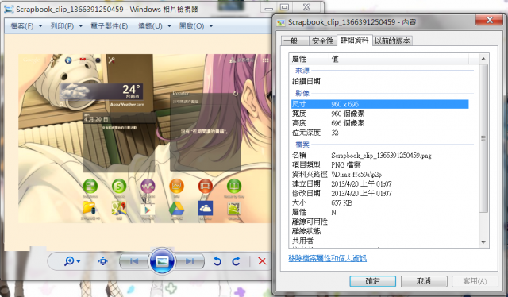Rotate the photo counterclockwise
The height and width of the screenshot is (297, 508).
217,261
